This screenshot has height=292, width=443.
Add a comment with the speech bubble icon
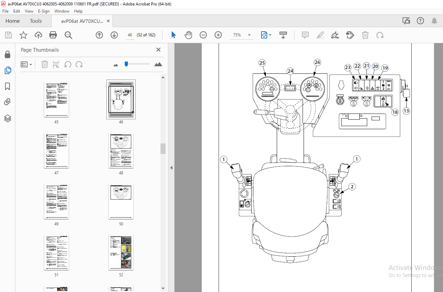tap(305, 35)
